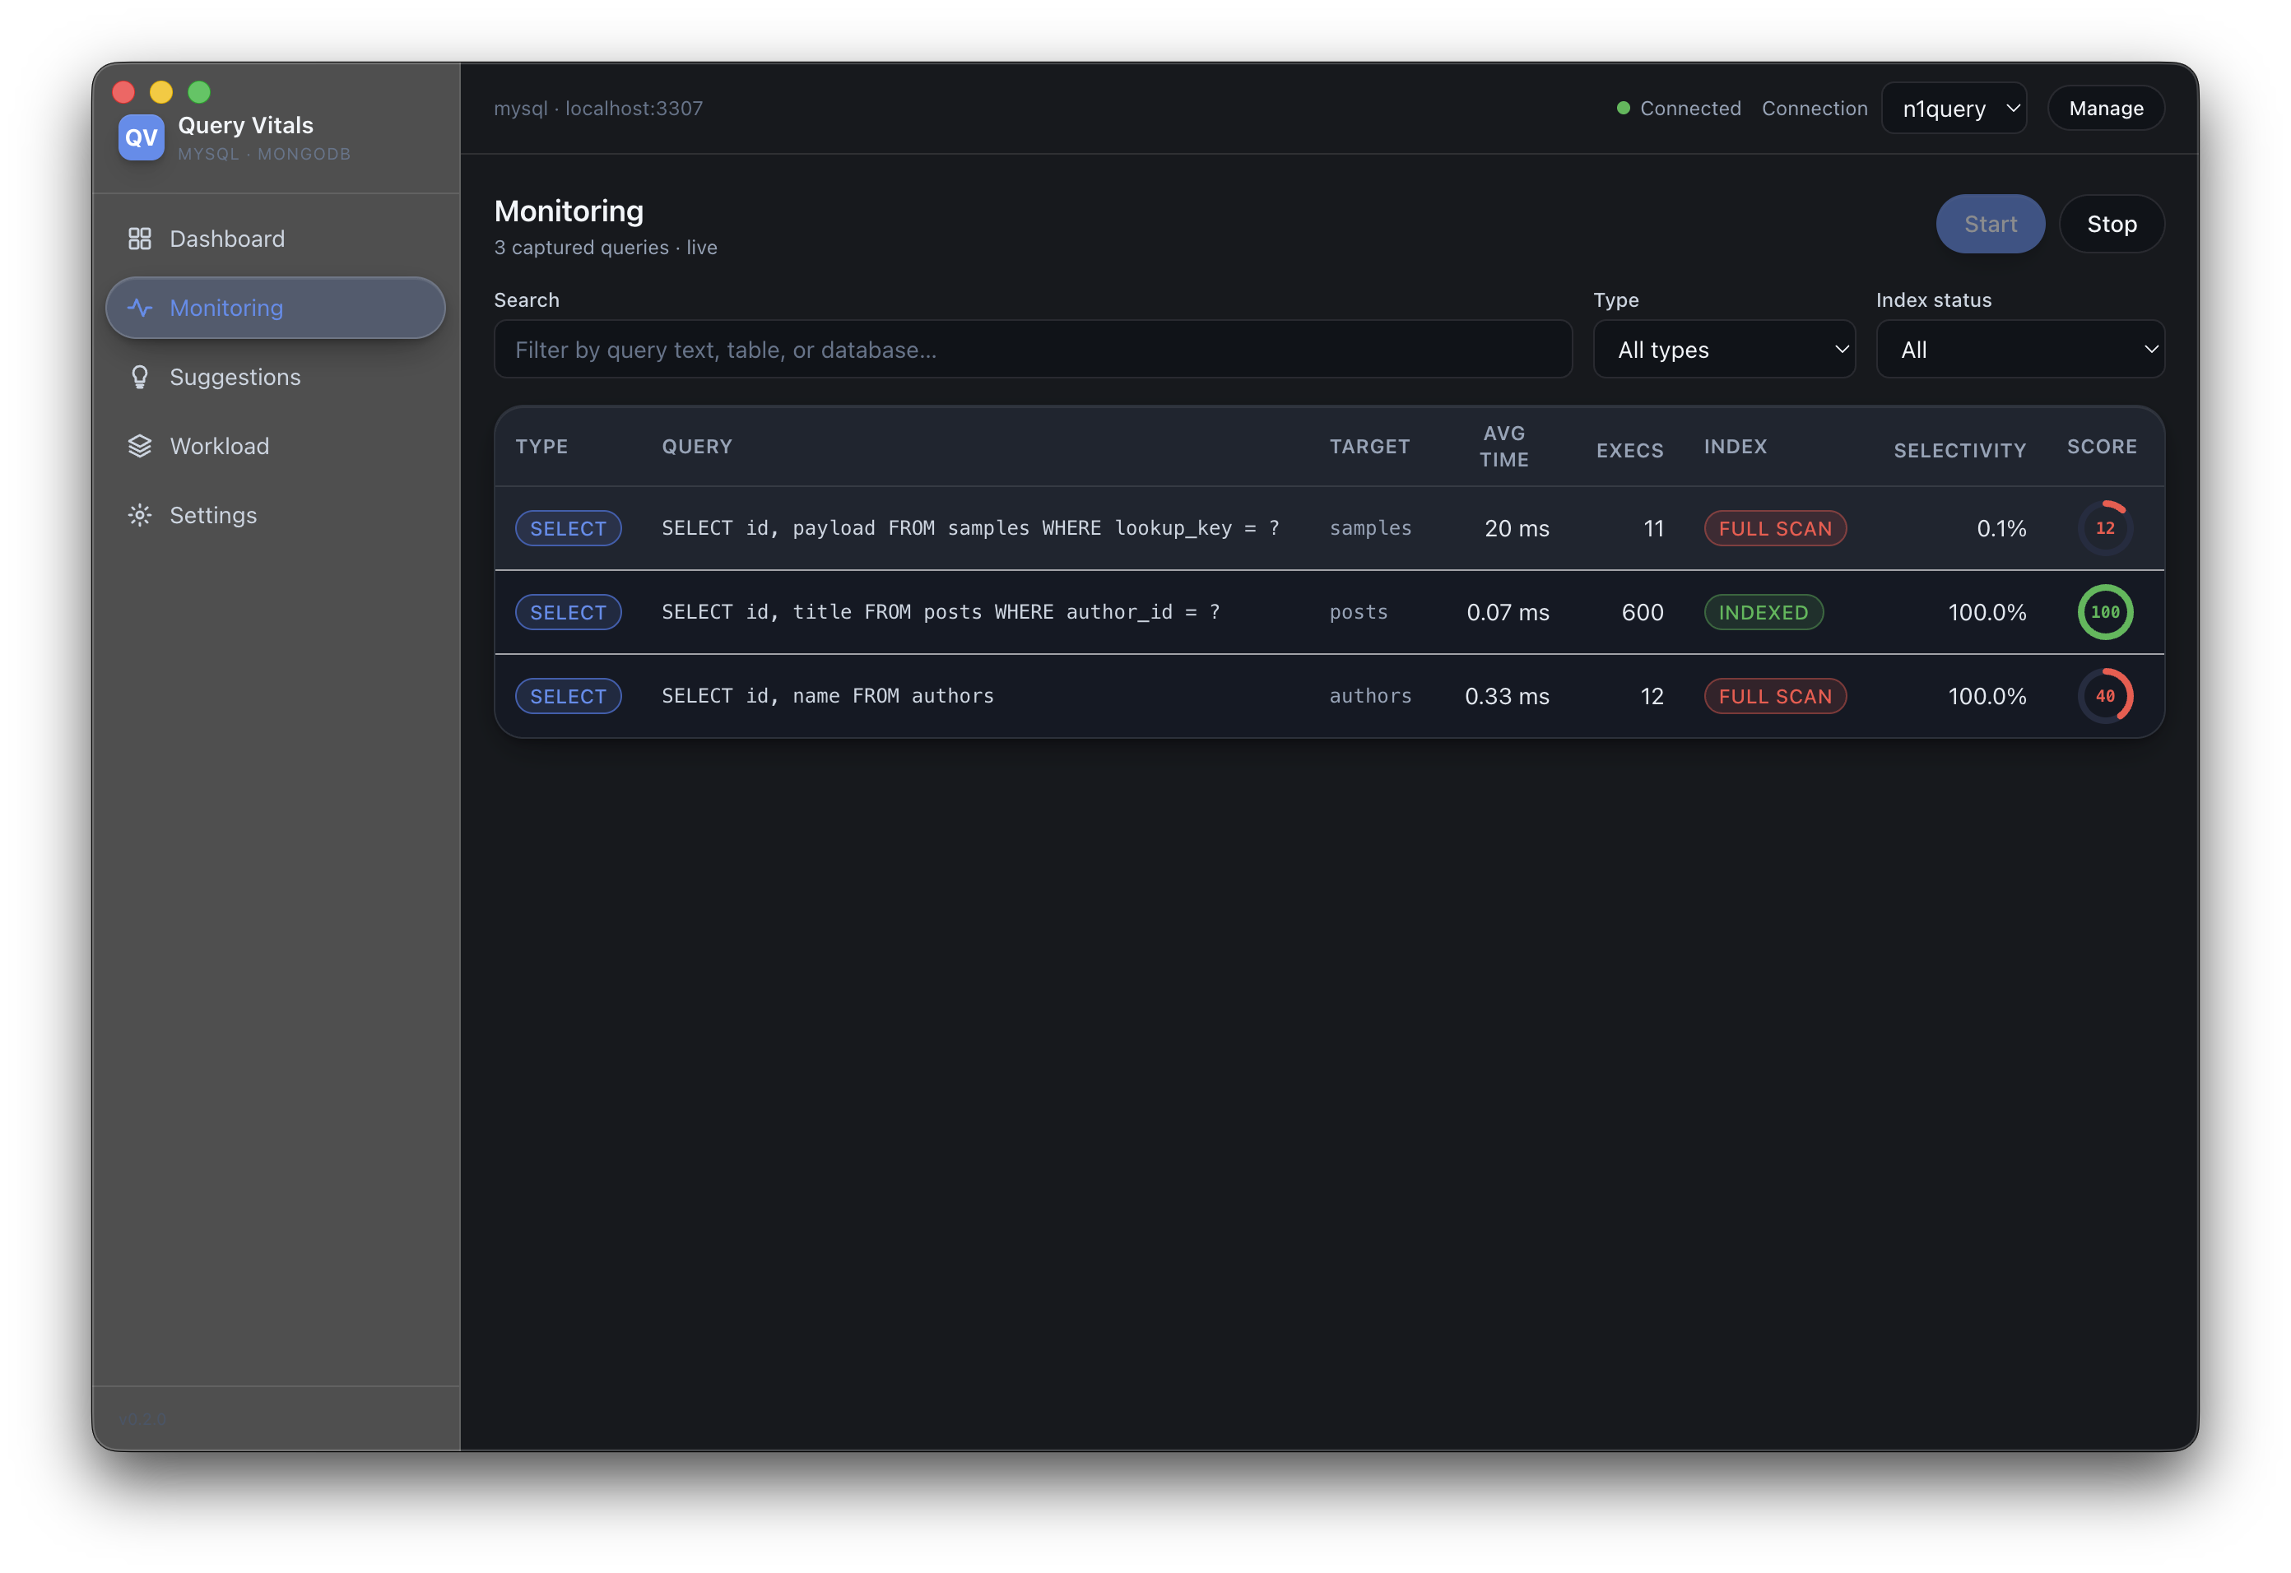Click the Dashboard grid icon
Image resolution: width=2291 pixels, height=1573 pixels.
tap(140, 239)
